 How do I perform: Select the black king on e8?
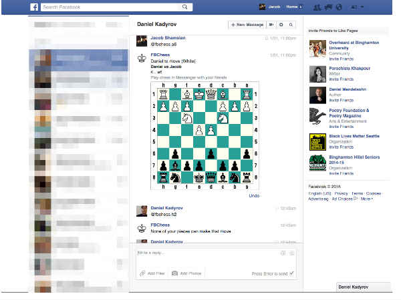199,177
